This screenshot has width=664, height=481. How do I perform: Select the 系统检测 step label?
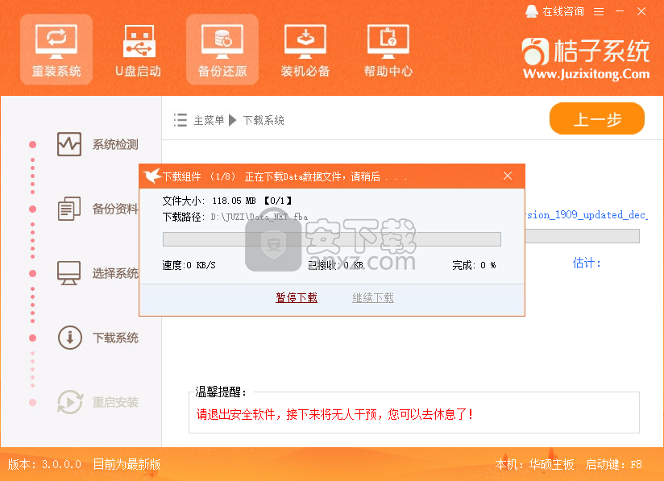click(x=115, y=145)
